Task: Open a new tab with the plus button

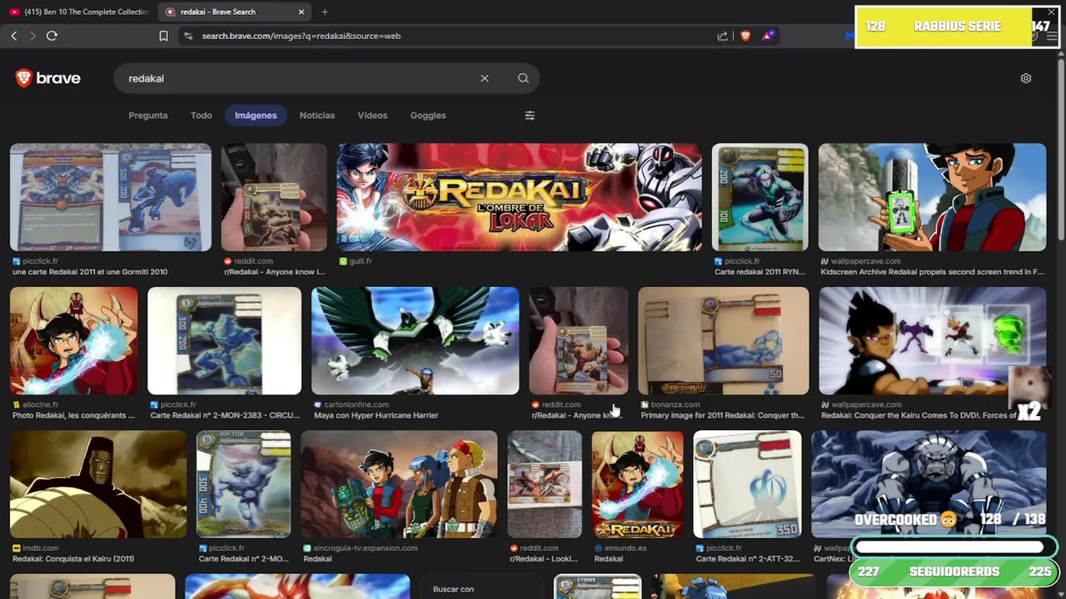Action: 325,12
